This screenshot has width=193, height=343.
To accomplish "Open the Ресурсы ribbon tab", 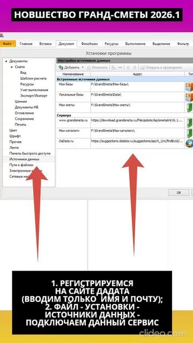I will pos(111,44).
